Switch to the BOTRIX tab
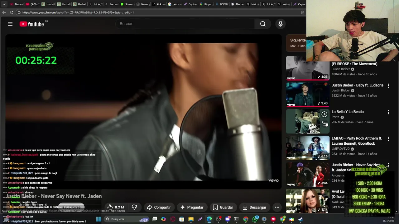399x224 pixels. [x=222, y=4]
